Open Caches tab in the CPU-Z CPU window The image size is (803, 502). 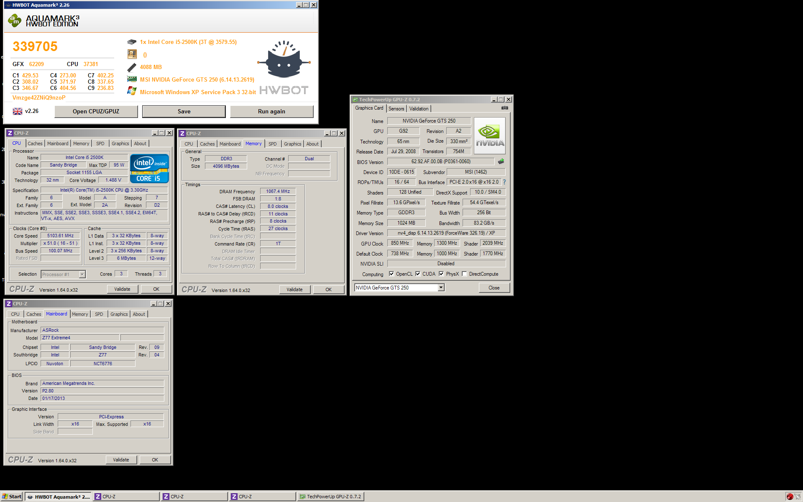(x=35, y=143)
